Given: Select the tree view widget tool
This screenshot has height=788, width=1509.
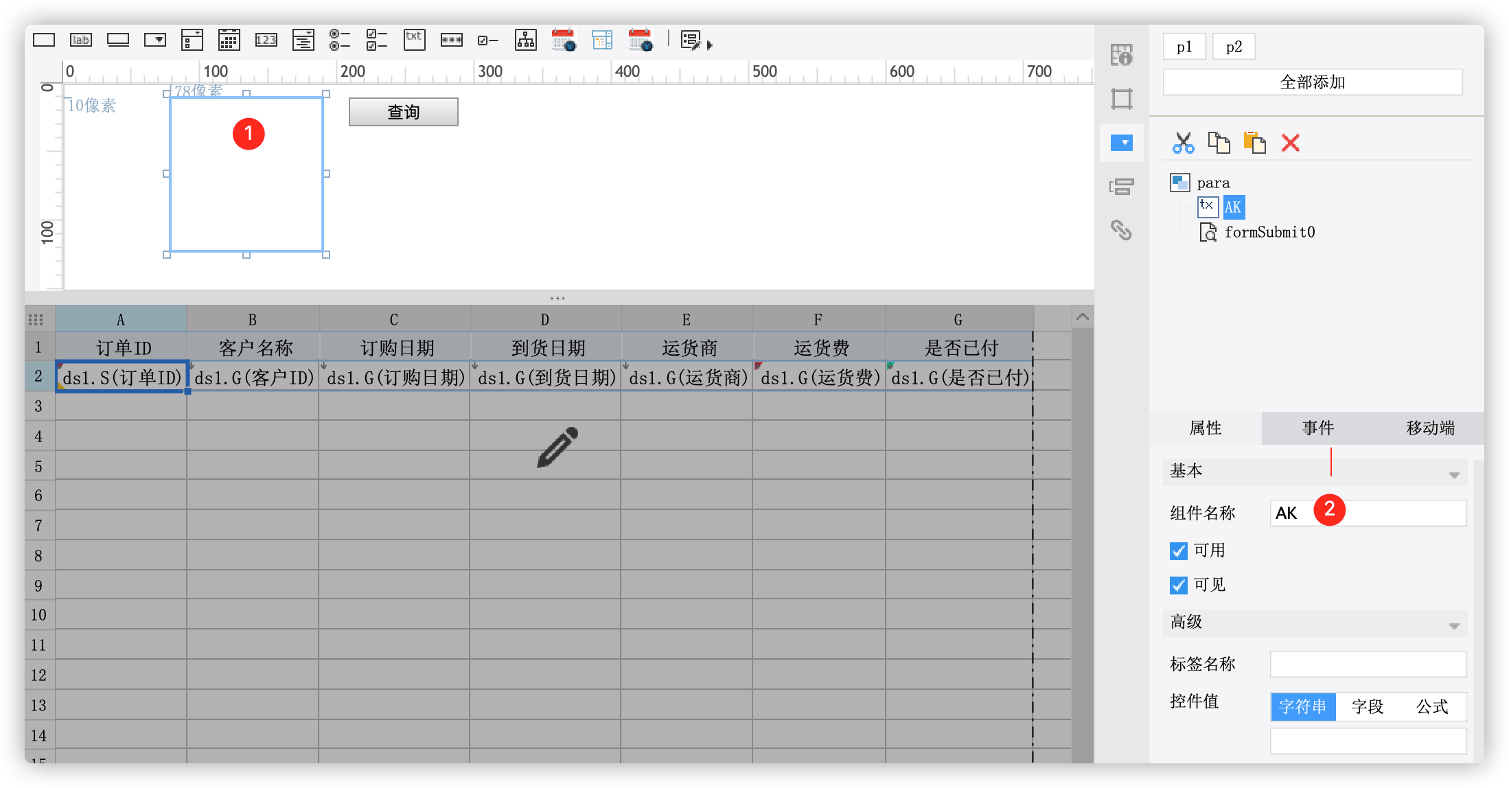Looking at the screenshot, I should pos(526,40).
